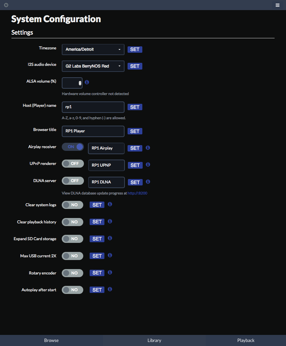
Task: Toggle Max USB current 2X switch
Action: click(73, 256)
